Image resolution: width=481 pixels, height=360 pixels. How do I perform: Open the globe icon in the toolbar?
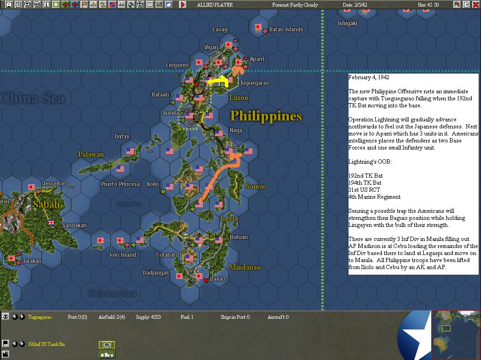point(131,5)
